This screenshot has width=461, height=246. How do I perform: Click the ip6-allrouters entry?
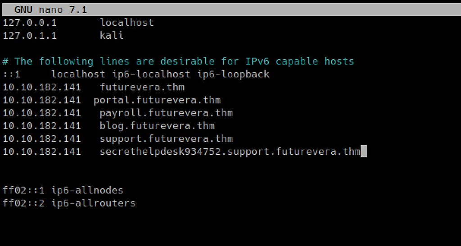[x=94, y=203]
